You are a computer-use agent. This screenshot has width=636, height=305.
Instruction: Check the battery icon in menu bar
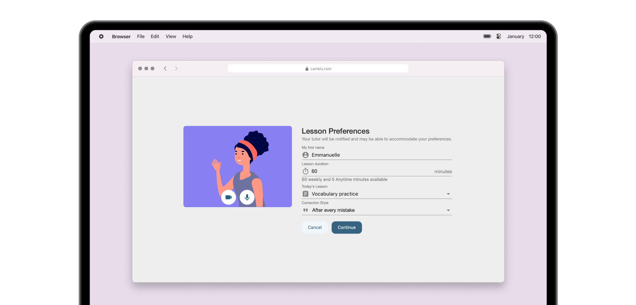pos(487,37)
